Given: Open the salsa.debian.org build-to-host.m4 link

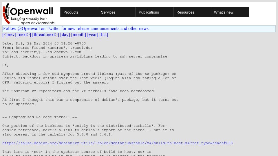Looking at the screenshot, I should click(117, 143).
